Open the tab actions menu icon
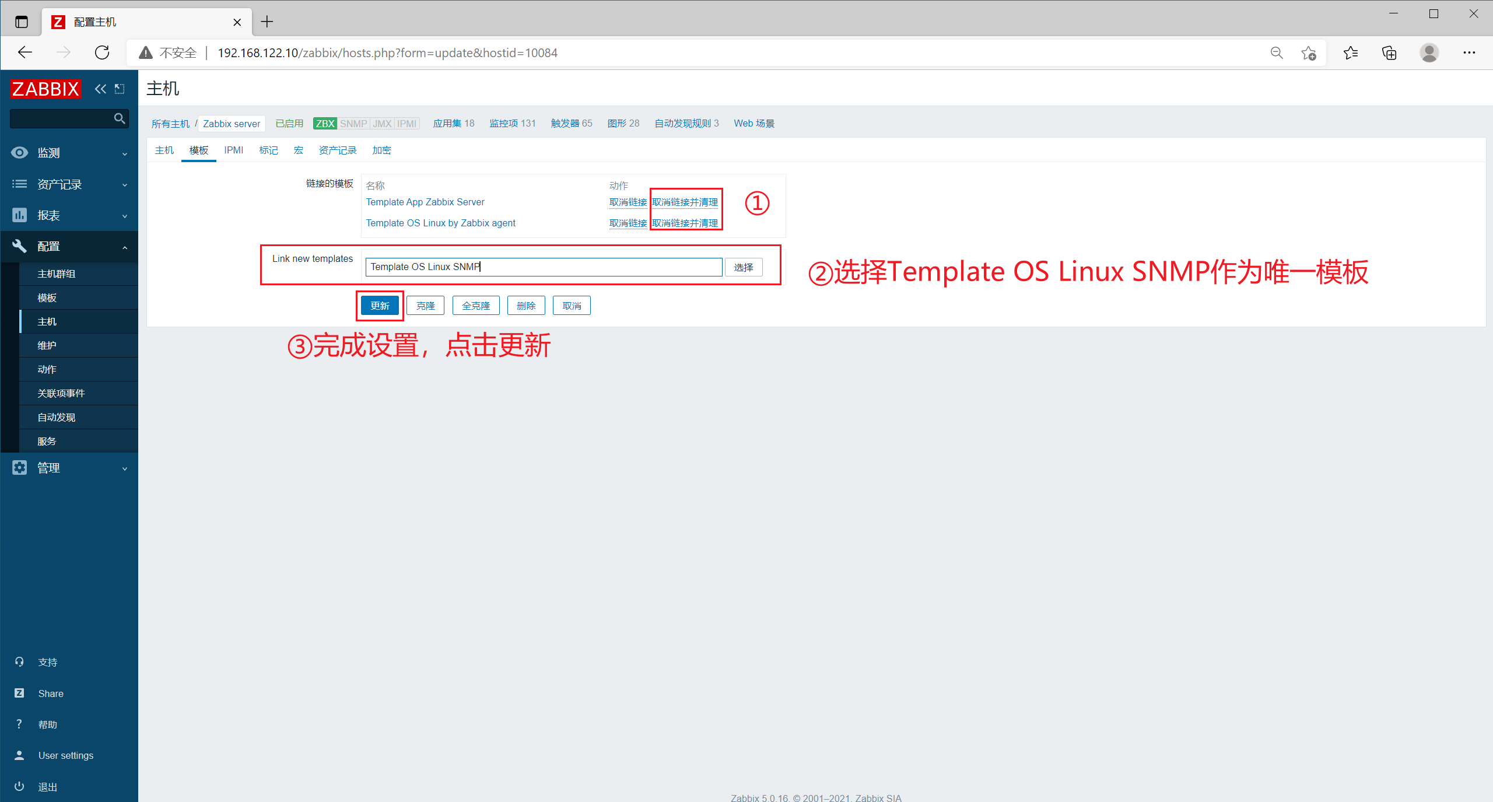This screenshot has height=802, width=1493. (22, 22)
